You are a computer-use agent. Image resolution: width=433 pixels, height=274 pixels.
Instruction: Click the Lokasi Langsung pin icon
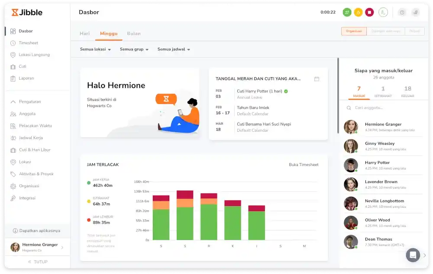13,55
